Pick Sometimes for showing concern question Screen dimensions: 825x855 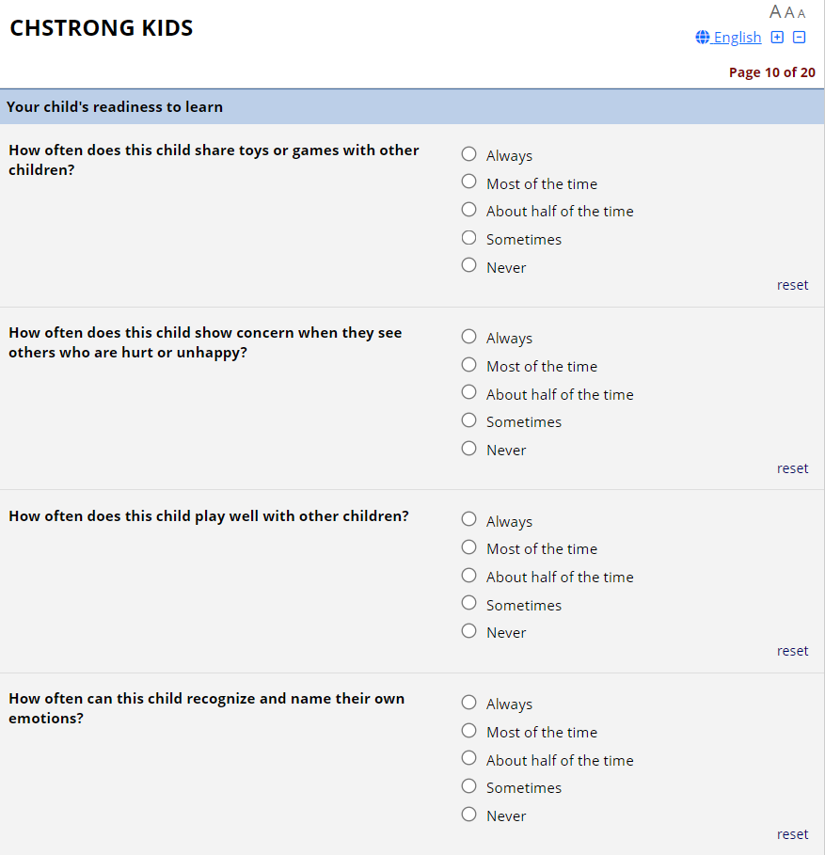tap(469, 420)
